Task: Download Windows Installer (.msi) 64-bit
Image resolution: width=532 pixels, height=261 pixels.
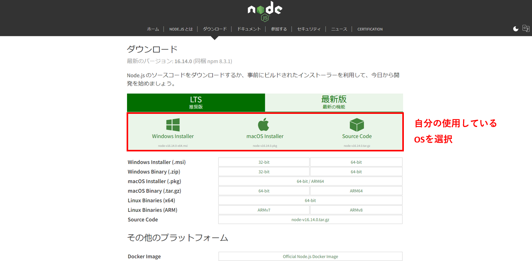Action: tap(356, 162)
